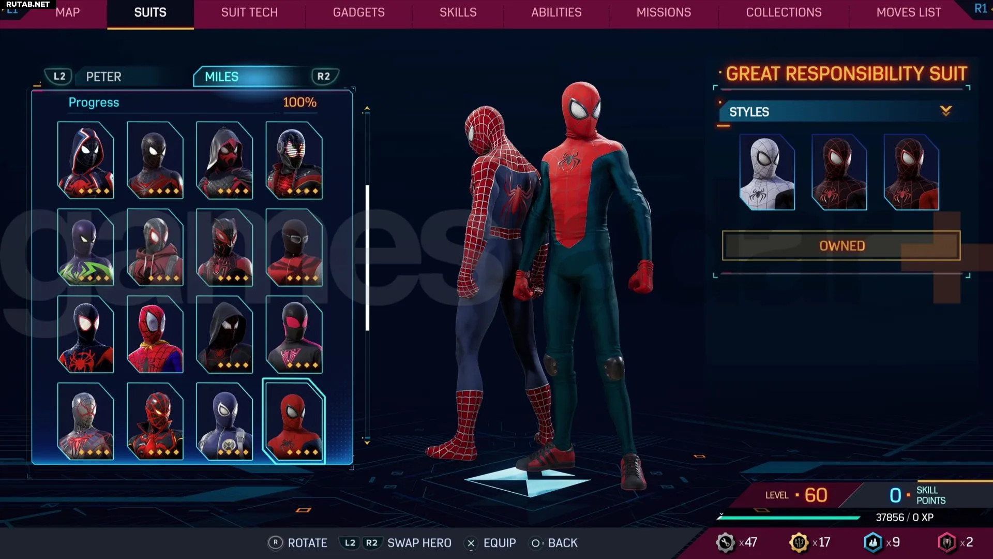Click the GREAT RESPONSIBILITY SUIT title

tap(846, 73)
